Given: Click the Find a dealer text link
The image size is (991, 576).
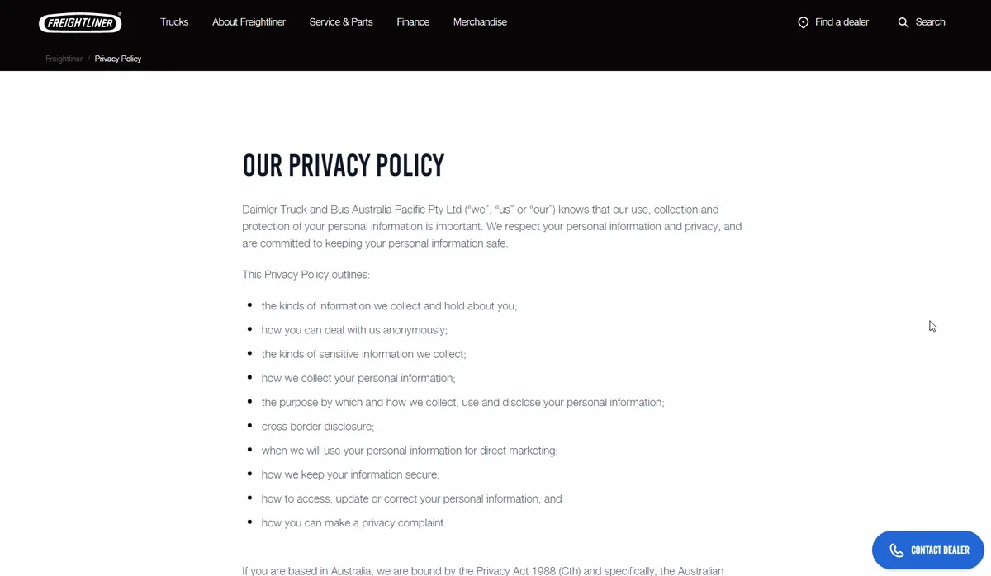Looking at the screenshot, I should point(842,22).
